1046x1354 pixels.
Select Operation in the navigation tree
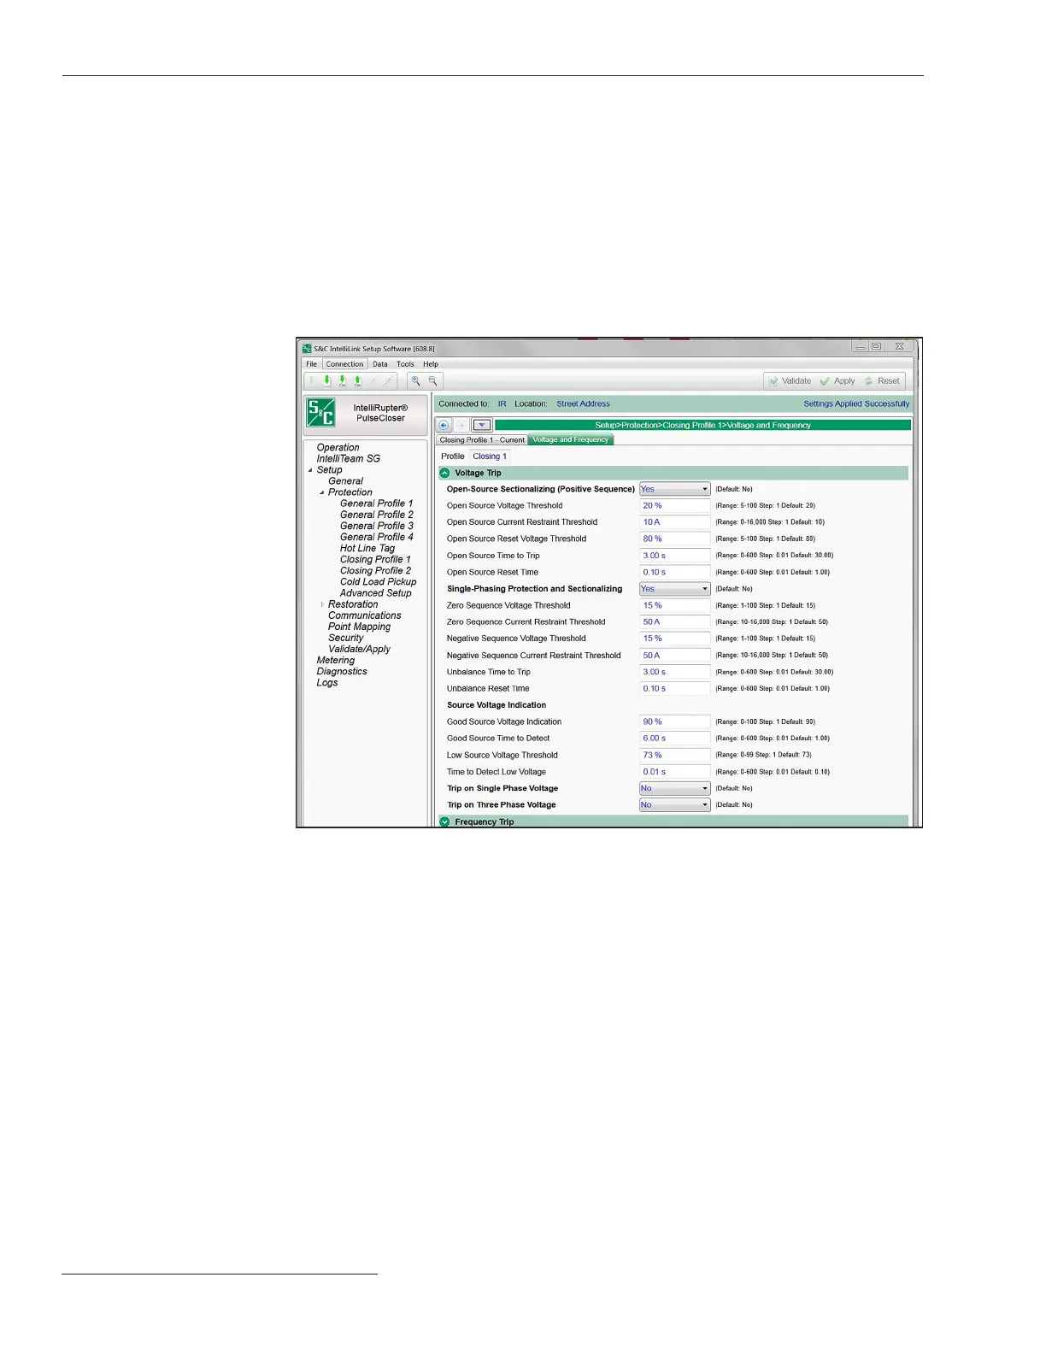[x=338, y=447]
